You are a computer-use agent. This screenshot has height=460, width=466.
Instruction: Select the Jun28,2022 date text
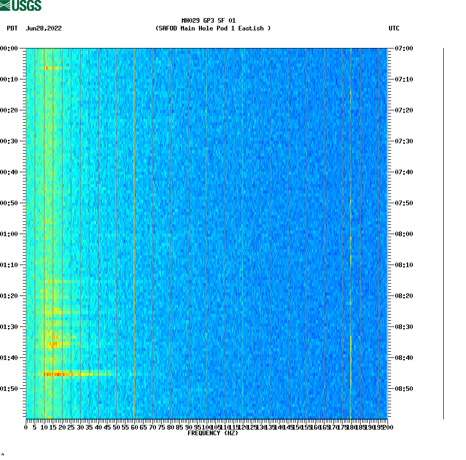tap(43, 29)
